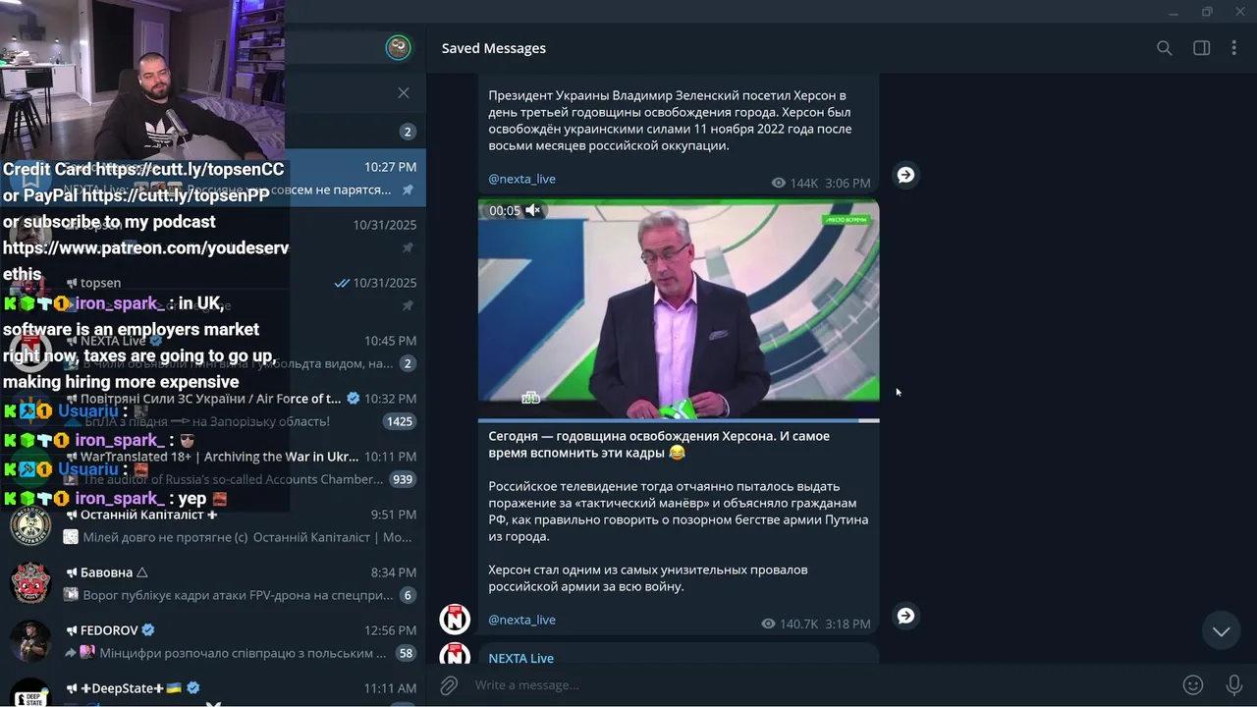Open the emoji picker
The height and width of the screenshot is (707, 1257).
pyautogui.click(x=1193, y=684)
